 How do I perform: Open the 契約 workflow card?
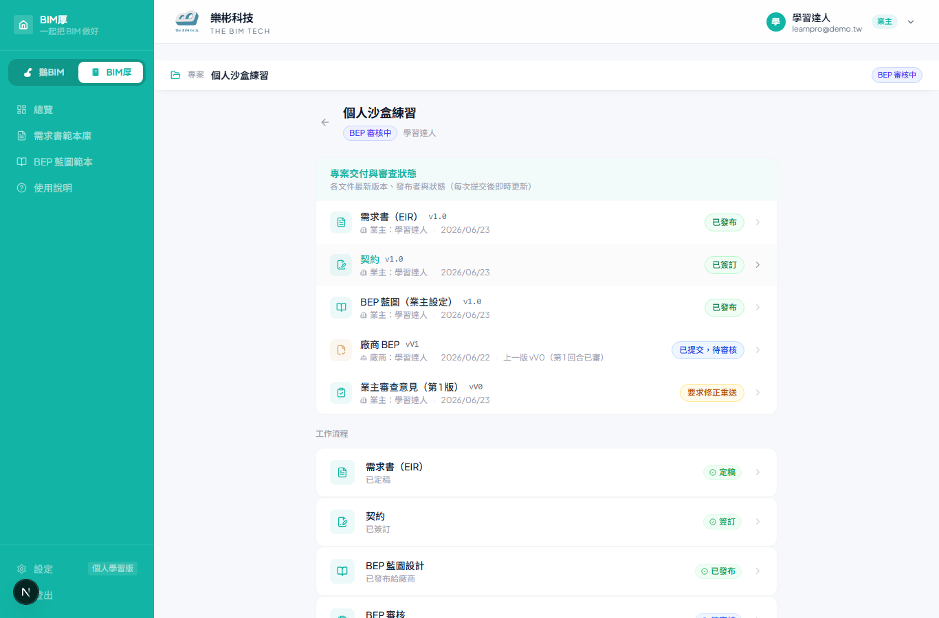click(546, 522)
